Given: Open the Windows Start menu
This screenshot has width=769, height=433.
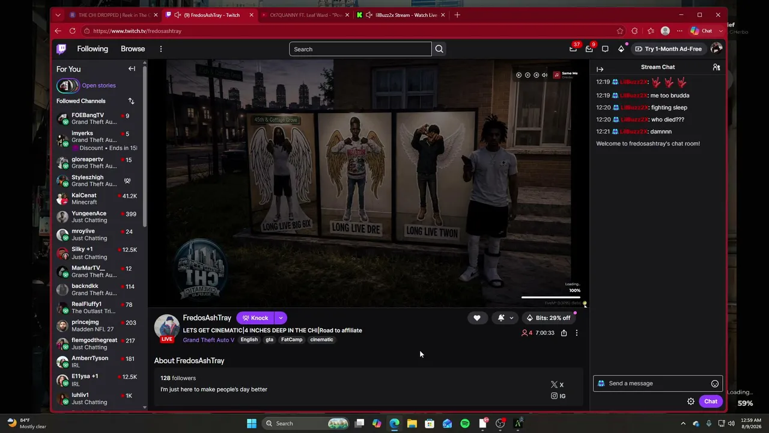Looking at the screenshot, I should point(252,423).
